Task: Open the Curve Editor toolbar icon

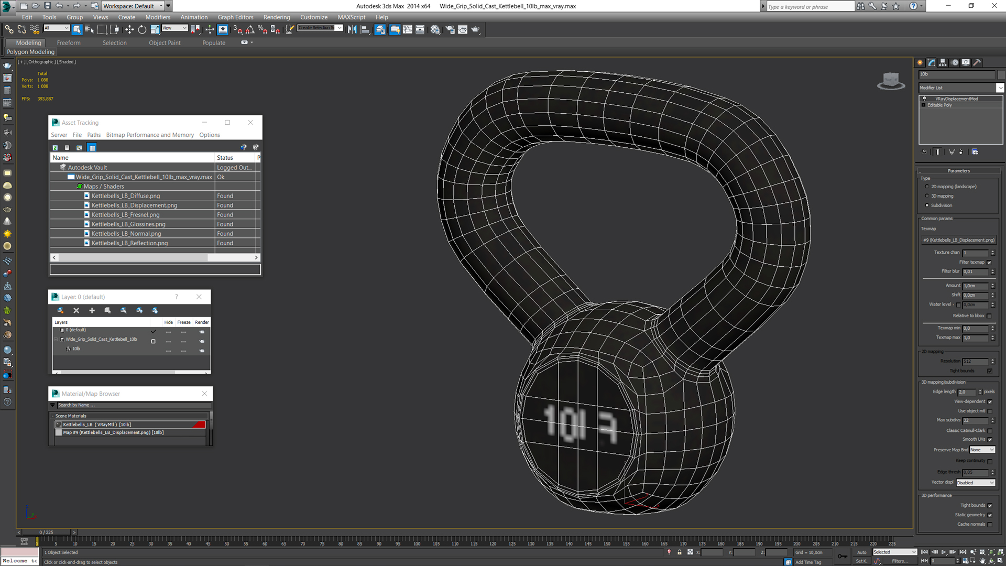Action: click(x=407, y=30)
